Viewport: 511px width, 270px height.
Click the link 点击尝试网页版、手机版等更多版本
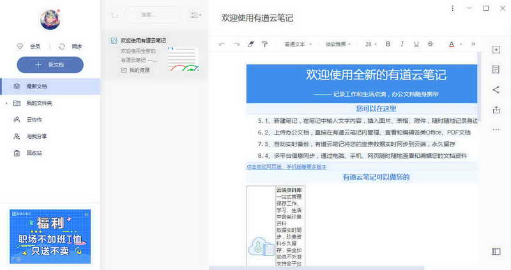point(286,167)
